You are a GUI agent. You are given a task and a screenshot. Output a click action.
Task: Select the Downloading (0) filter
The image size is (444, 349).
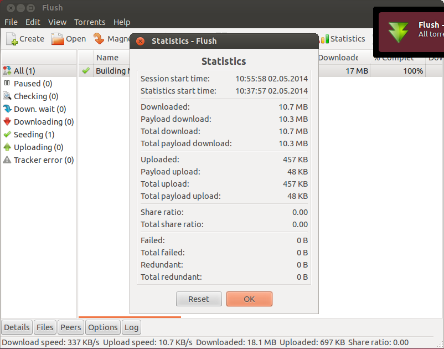point(39,122)
